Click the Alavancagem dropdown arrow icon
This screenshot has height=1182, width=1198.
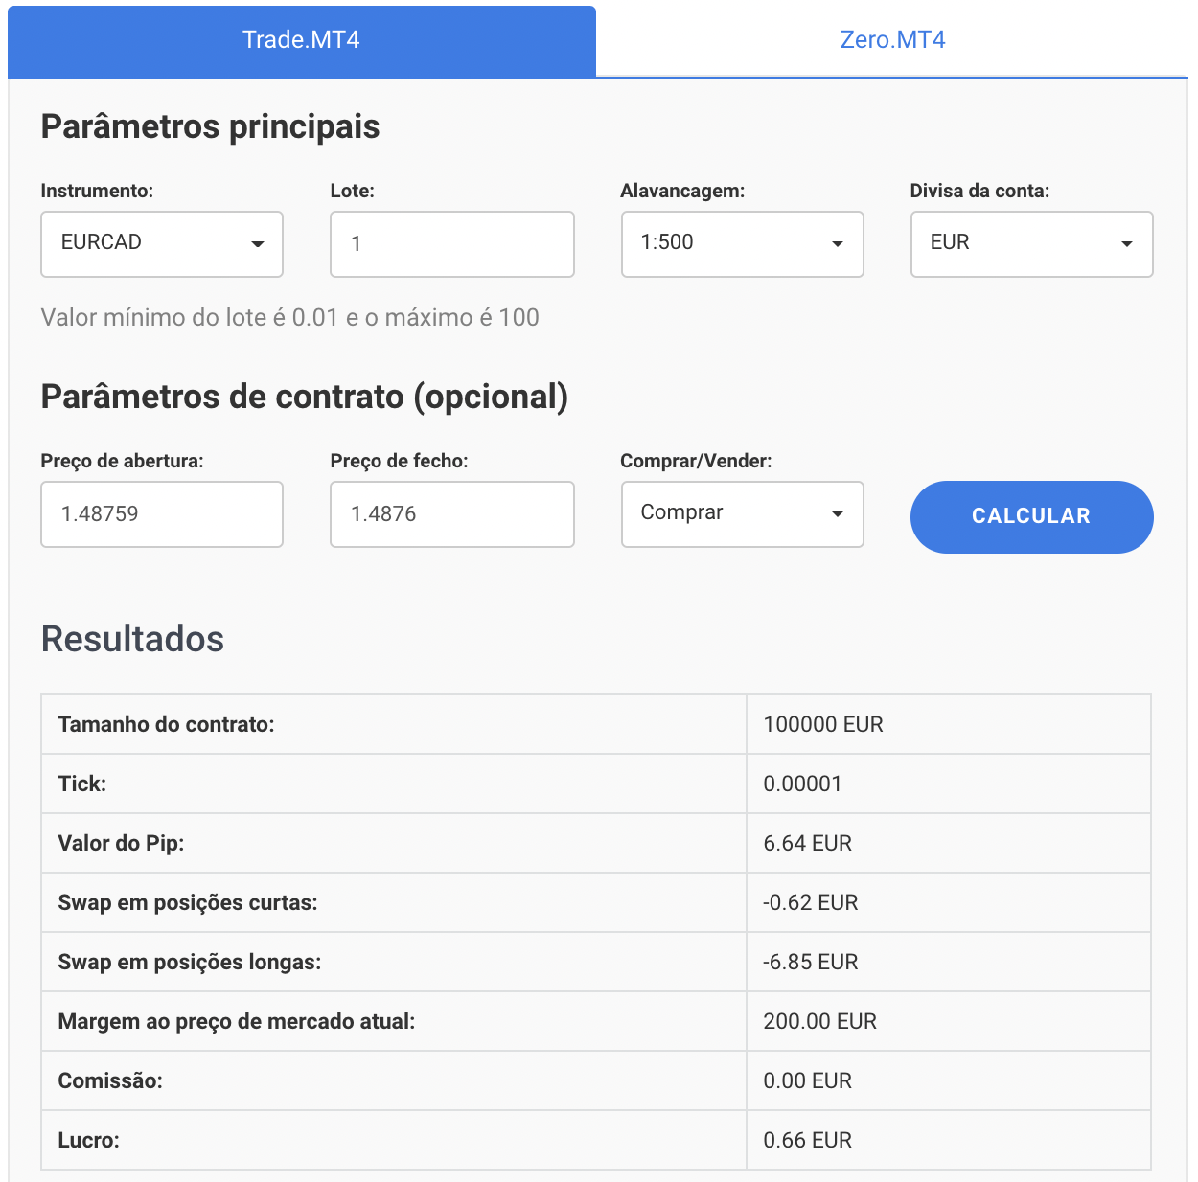click(838, 244)
